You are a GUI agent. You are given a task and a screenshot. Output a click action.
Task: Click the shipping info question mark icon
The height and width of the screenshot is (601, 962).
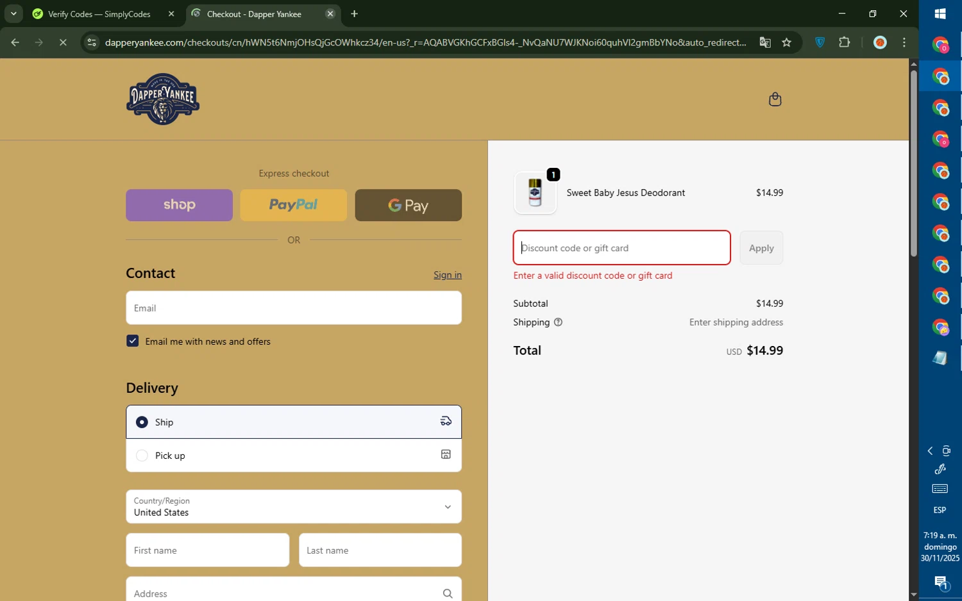tap(558, 322)
